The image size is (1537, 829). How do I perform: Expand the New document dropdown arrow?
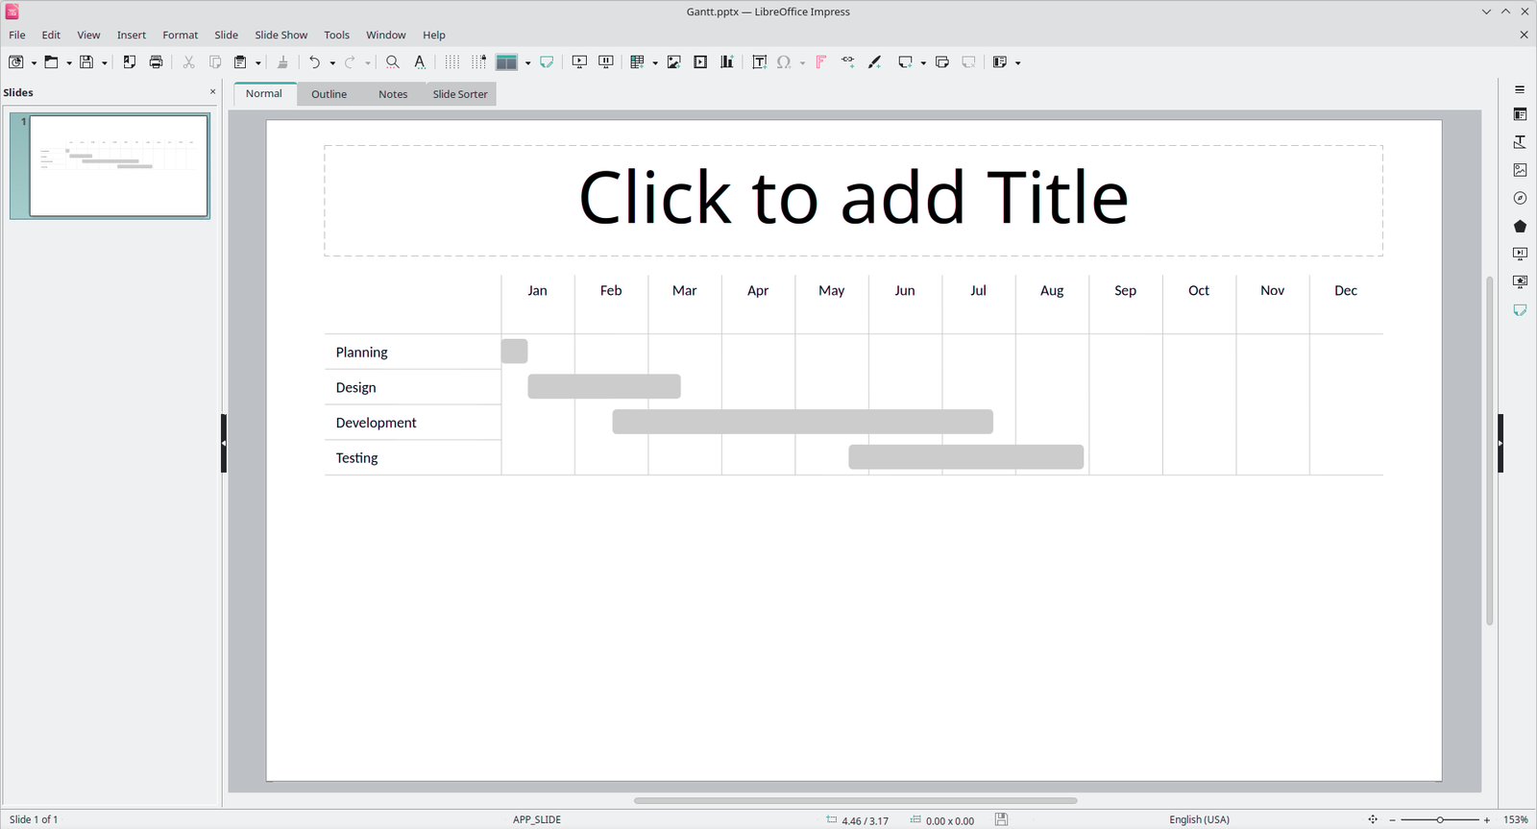(34, 63)
